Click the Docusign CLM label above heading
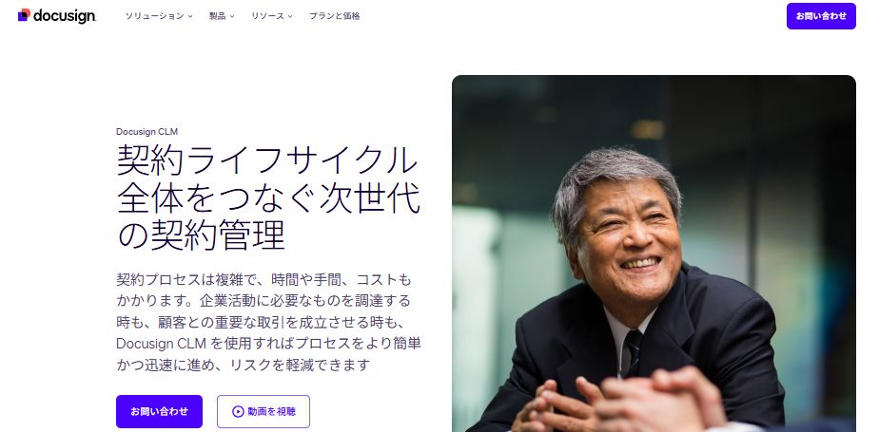Image resolution: width=879 pixels, height=432 pixels. click(146, 132)
